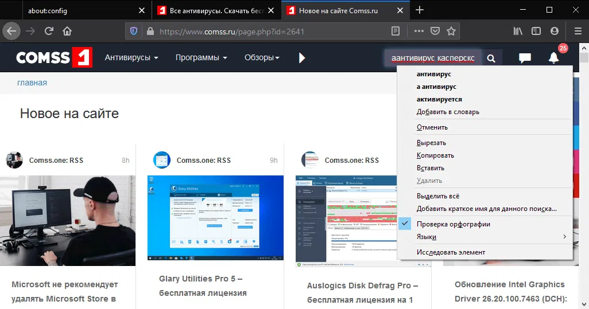Viewport: 589px width, 309px height.
Task: Expand the Языки submenu
Action: pos(485,237)
